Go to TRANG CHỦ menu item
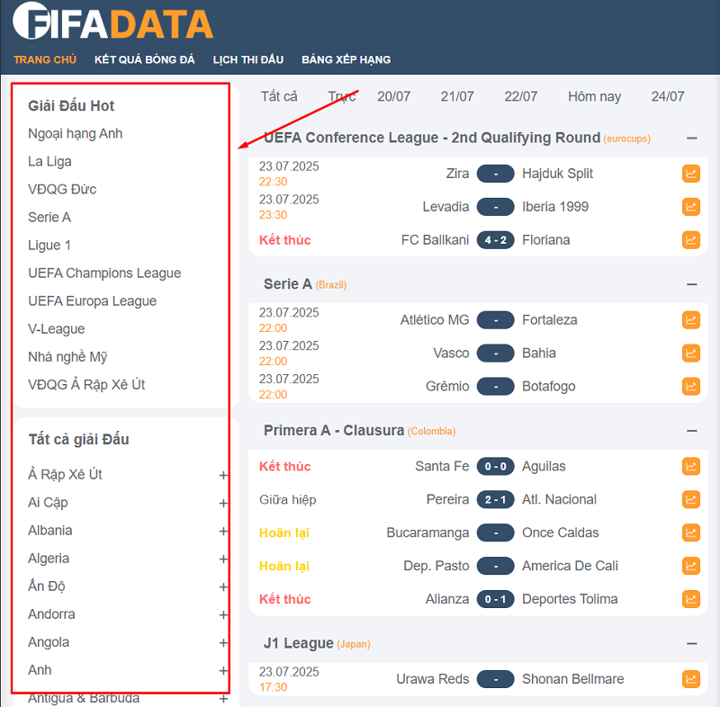This screenshot has width=720, height=707. coord(45,59)
